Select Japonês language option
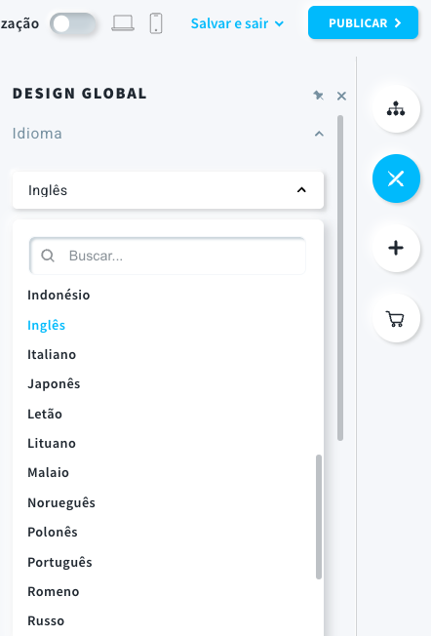 54,383
